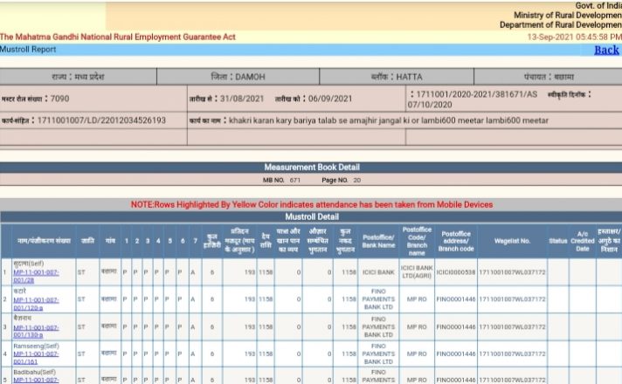Select the Mahatma Gandhi NREGA Act heading
This screenshot has width=622, height=384.
[x=117, y=37]
